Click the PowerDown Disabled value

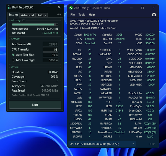[x=120, y=132]
